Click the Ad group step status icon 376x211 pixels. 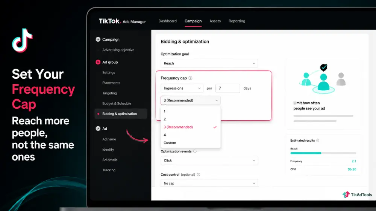pos(98,62)
